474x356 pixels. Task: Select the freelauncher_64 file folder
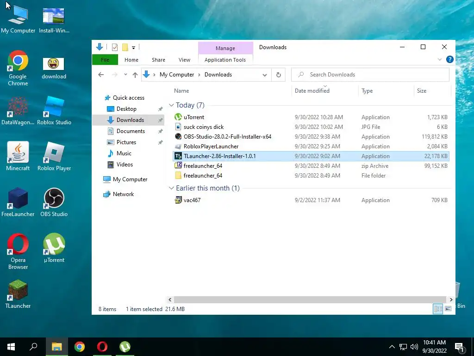(x=311, y=176)
